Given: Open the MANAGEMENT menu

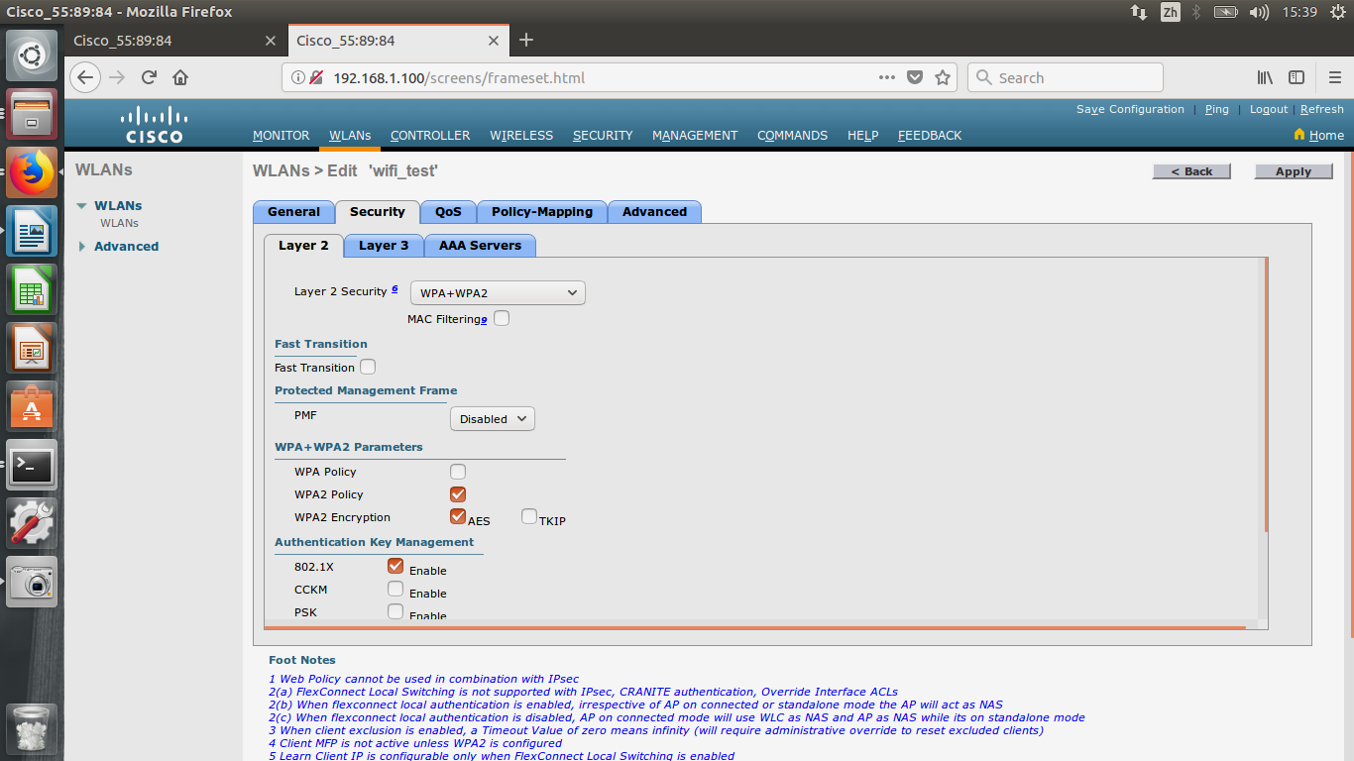Looking at the screenshot, I should [695, 136].
